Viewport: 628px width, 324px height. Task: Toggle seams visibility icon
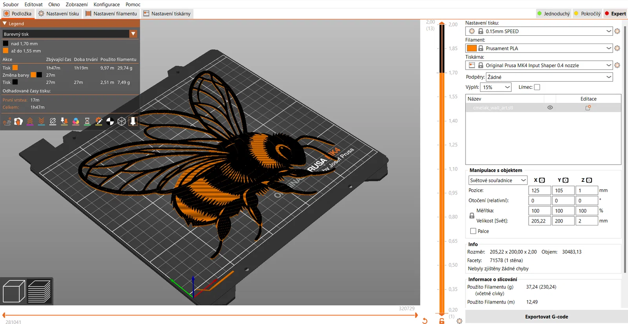53,122
